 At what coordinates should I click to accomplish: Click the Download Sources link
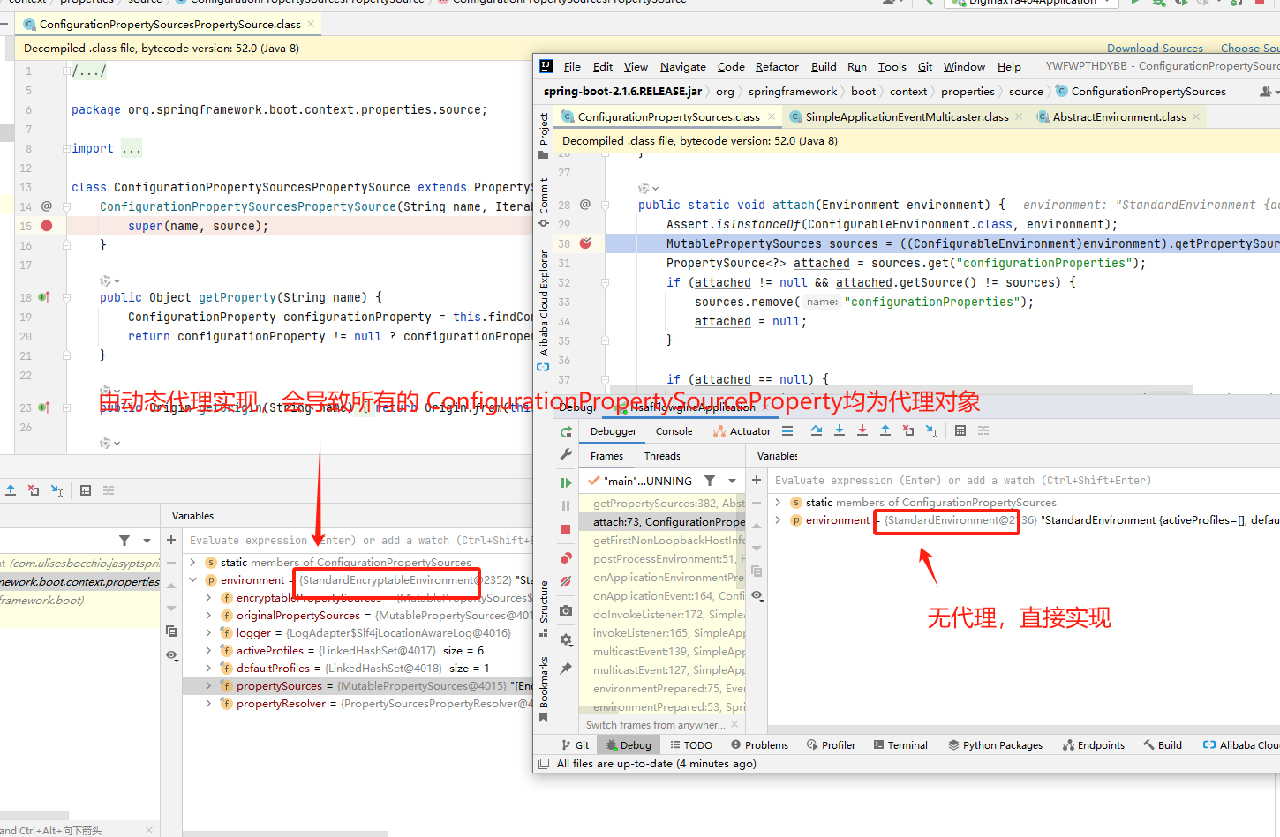tap(1155, 49)
